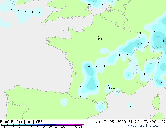Click the Paris location dot marker
The height and width of the screenshot is (128, 166).
[x=99, y=37]
